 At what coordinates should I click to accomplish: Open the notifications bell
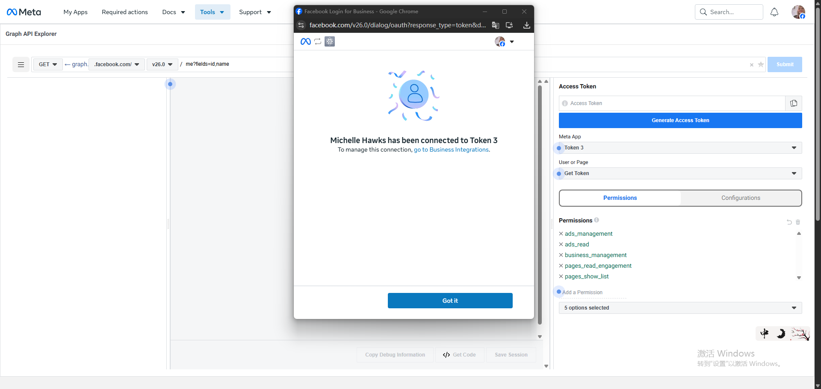point(774,12)
